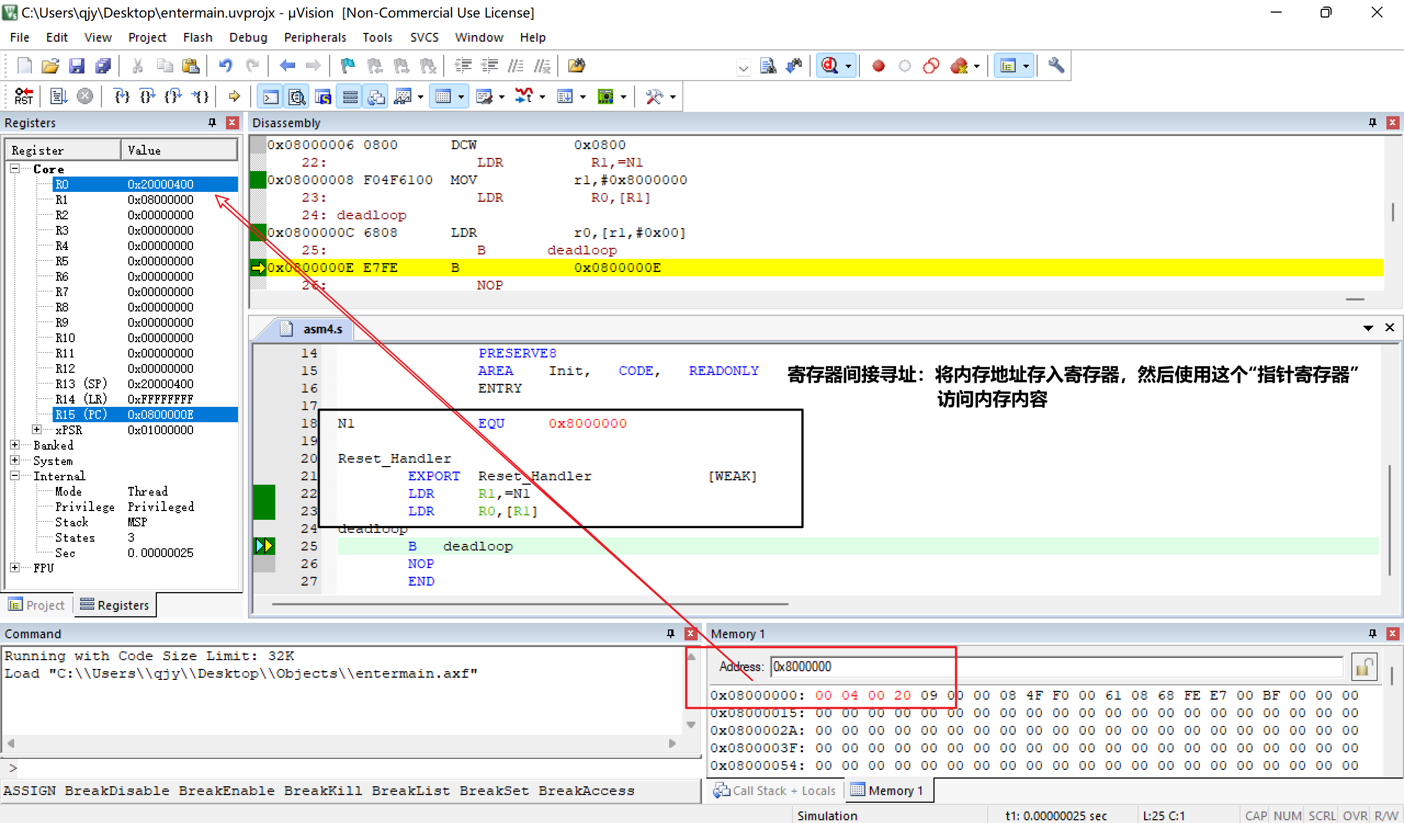Expand the xPSR register
Viewport: 1404px width, 823px height.
(x=37, y=429)
